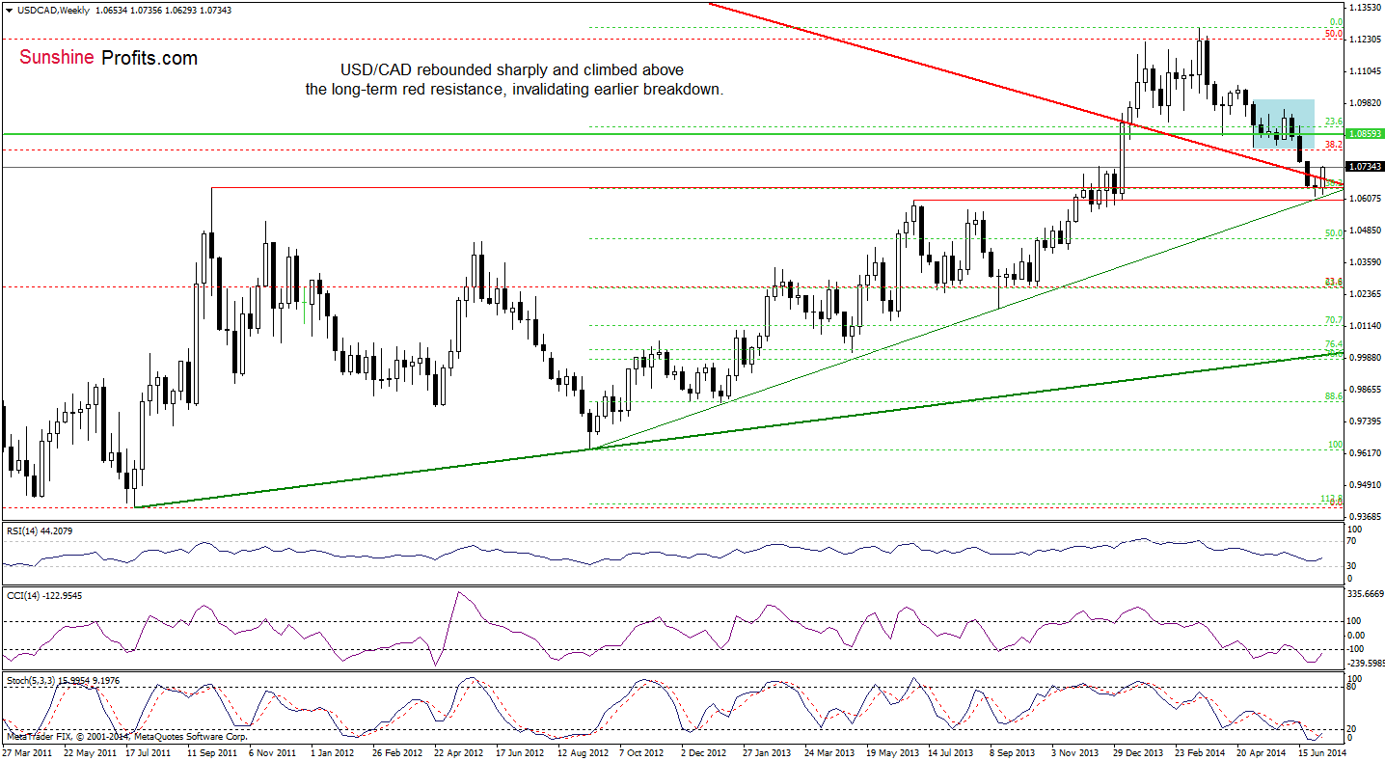Click the 15 Jun 2014 date label
Viewport: 1385px width, 761px height.
pyautogui.click(x=1324, y=750)
